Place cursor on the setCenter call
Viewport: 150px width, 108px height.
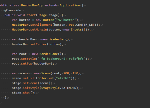point(40,44)
